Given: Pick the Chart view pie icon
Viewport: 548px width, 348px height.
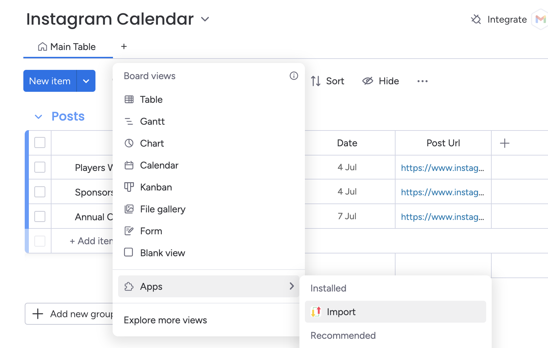Looking at the screenshot, I should pos(129,143).
